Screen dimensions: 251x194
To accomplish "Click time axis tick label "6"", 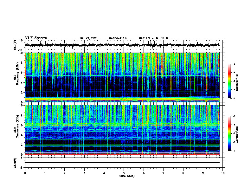I will click(x=144, y=173).
